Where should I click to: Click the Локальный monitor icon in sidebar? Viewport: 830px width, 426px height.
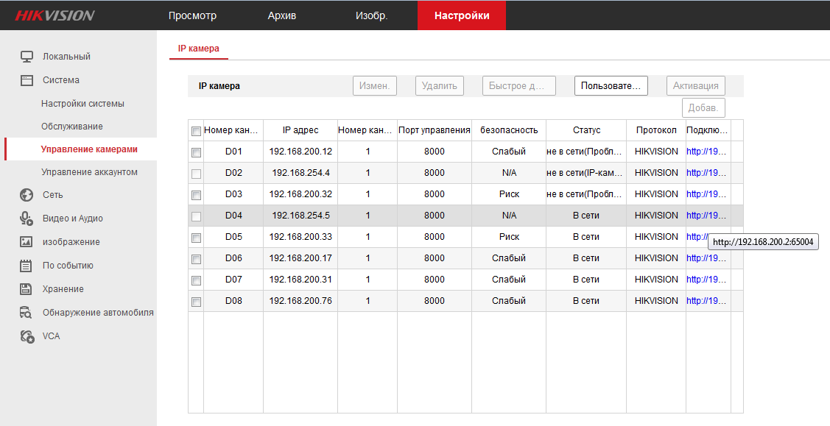point(27,57)
